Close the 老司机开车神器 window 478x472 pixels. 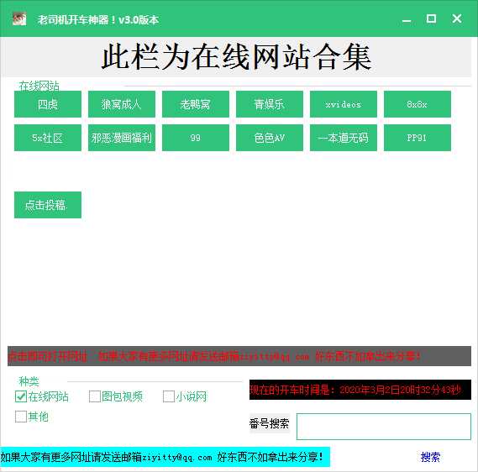457,18
